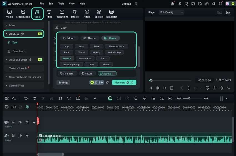Select the Podcast episode 1 audio clip
Screen dimensions: 236x156
coord(134,138)
